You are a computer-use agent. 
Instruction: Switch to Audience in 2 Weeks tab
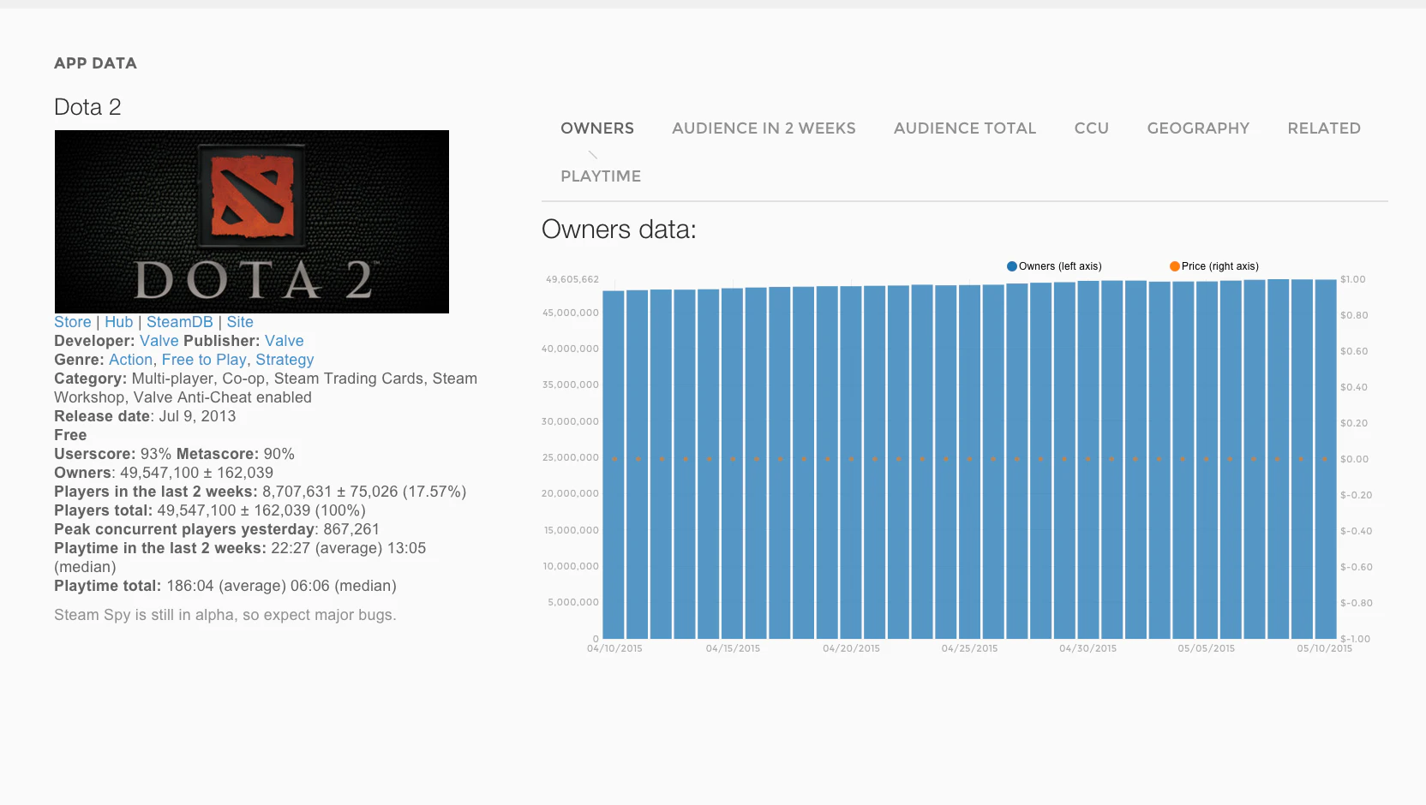(764, 128)
